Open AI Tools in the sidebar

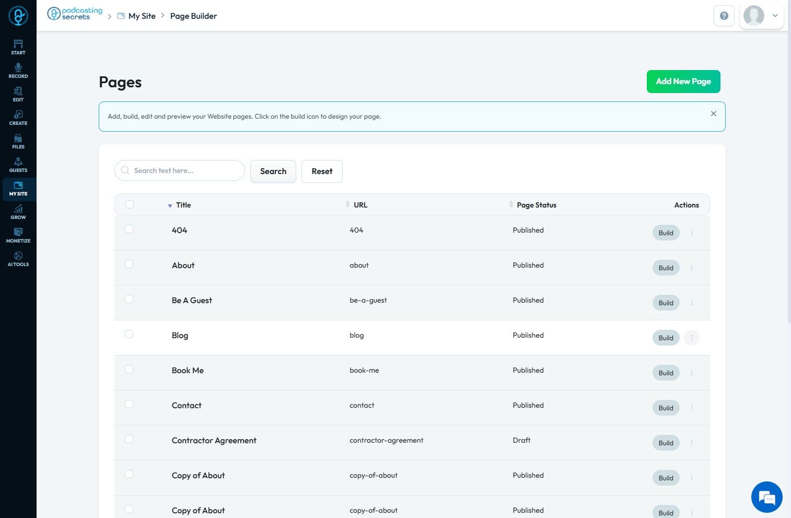point(18,259)
